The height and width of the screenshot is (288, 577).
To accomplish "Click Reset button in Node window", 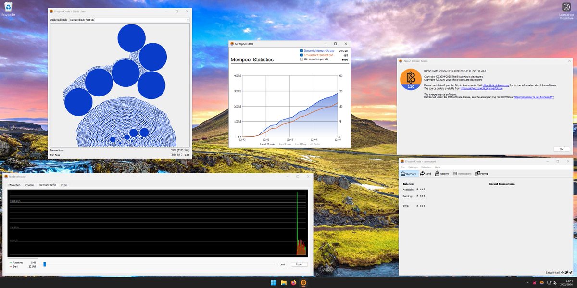I will tap(299, 264).
